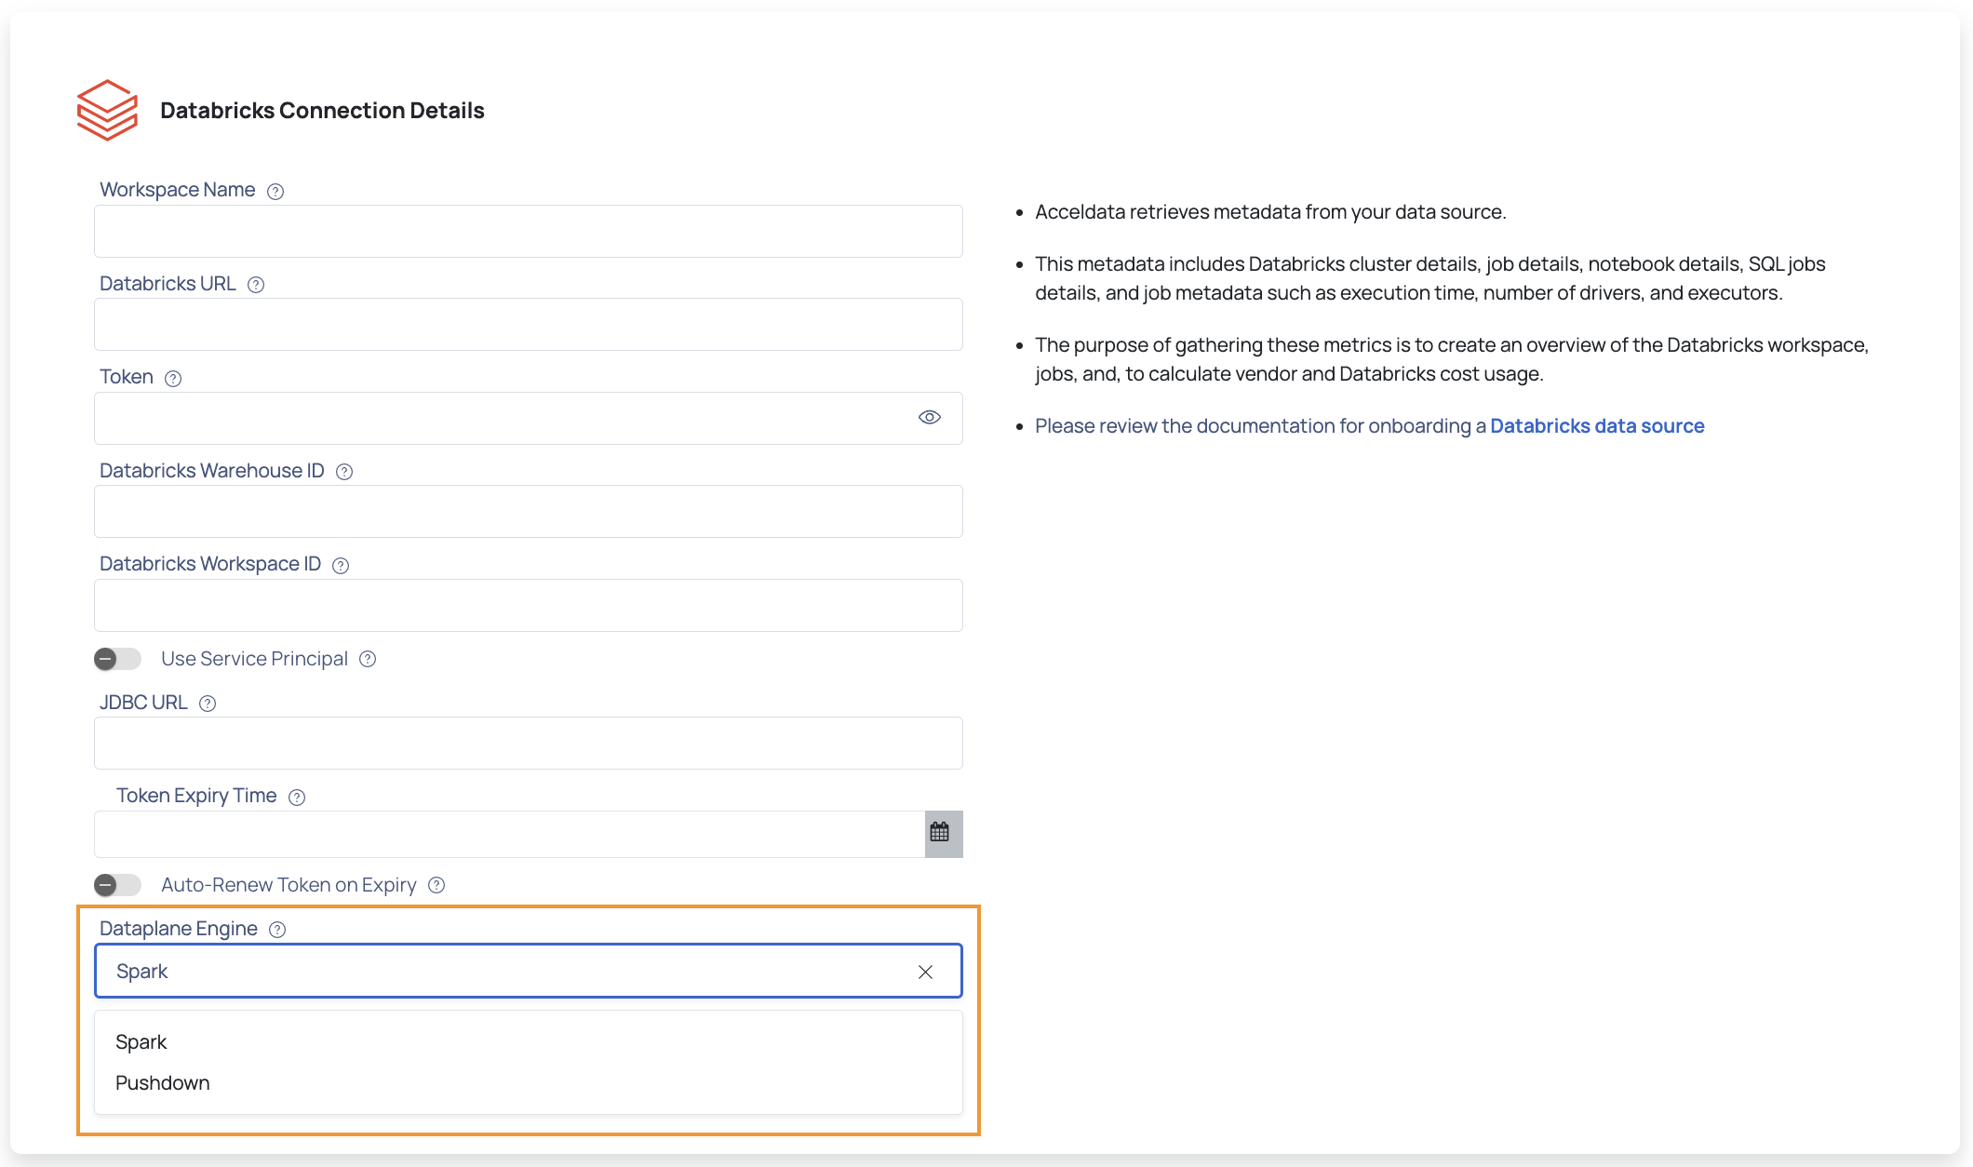Viewport: 1973px width, 1167px height.
Task: Enable Auto-Renew Token on Expiry toggle
Action: (x=117, y=885)
